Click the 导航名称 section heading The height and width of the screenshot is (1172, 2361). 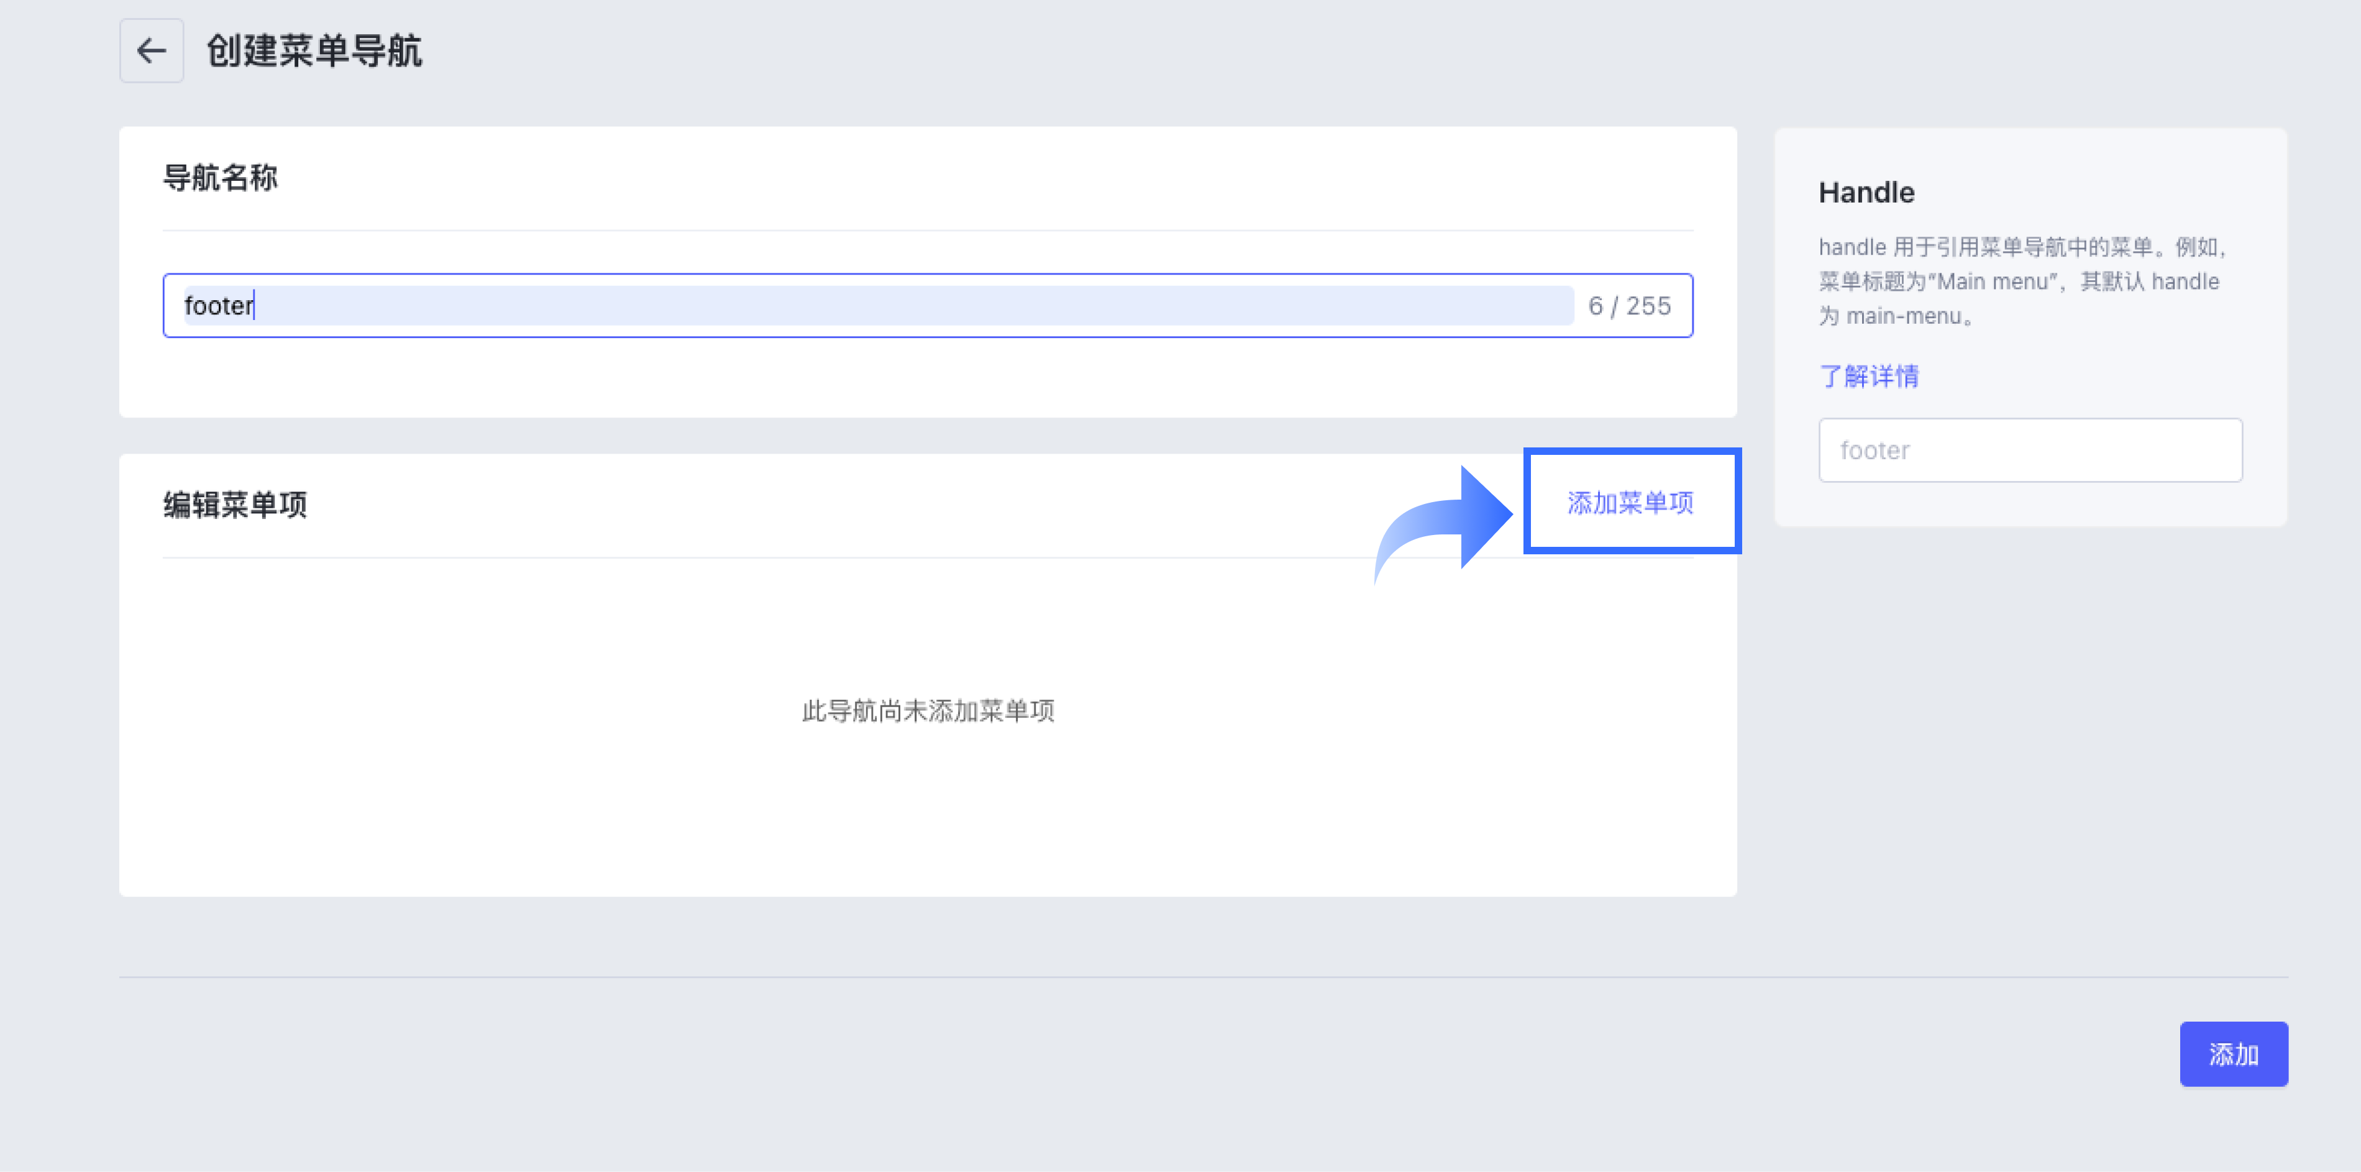pyautogui.click(x=220, y=178)
